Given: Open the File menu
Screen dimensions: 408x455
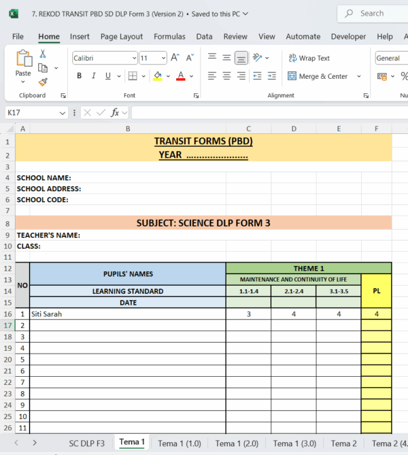Looking at the screenshot, I should click(18, 37).
